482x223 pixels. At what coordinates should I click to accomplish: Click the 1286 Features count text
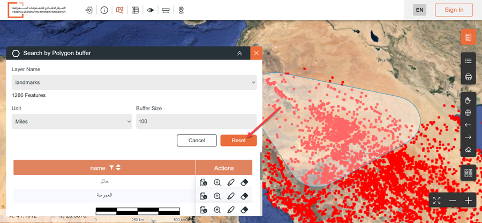click(x=28, y=95)
